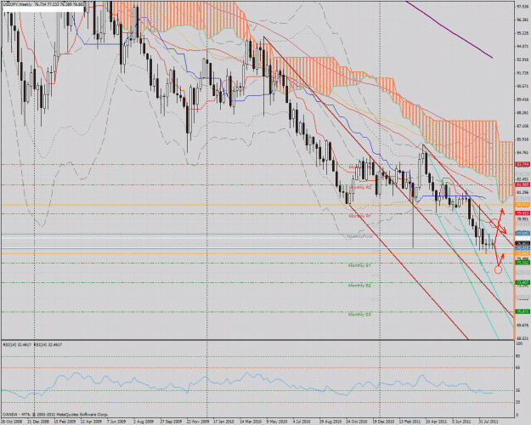The width and height of the screenshot is (531, 425).
Task: Click the "21 Dec 2008" date axis label
Action: [x=38, y=422]
